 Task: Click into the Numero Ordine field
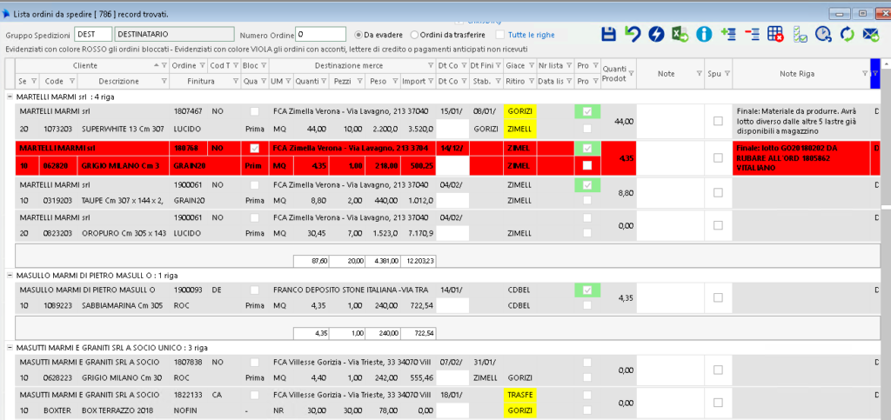(320, 34)
